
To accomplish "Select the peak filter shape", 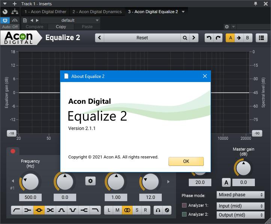I will (39, 210).
